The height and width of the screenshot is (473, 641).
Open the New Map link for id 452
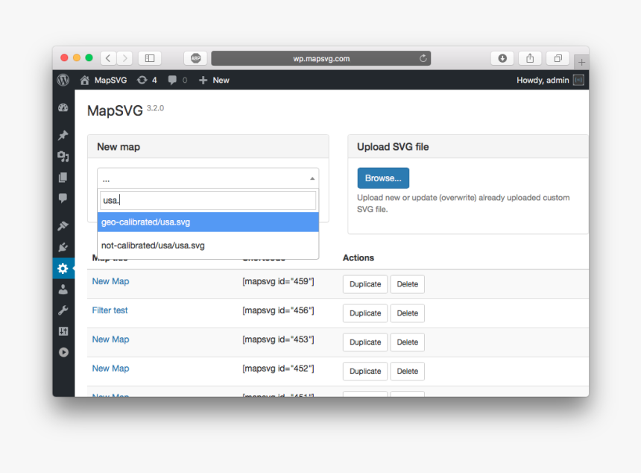pos(110,369)
